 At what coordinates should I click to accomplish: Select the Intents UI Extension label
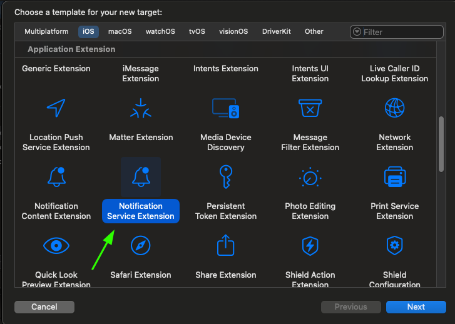coord(310,73)
